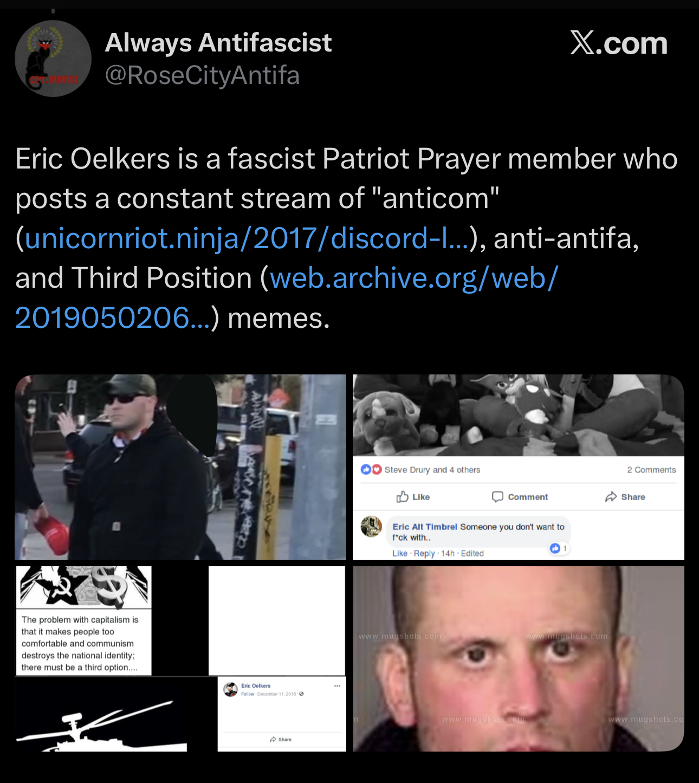Open the Always Antifascist profile avatar
The width and height of the screenshot is (699, 783).
point(53,59)
